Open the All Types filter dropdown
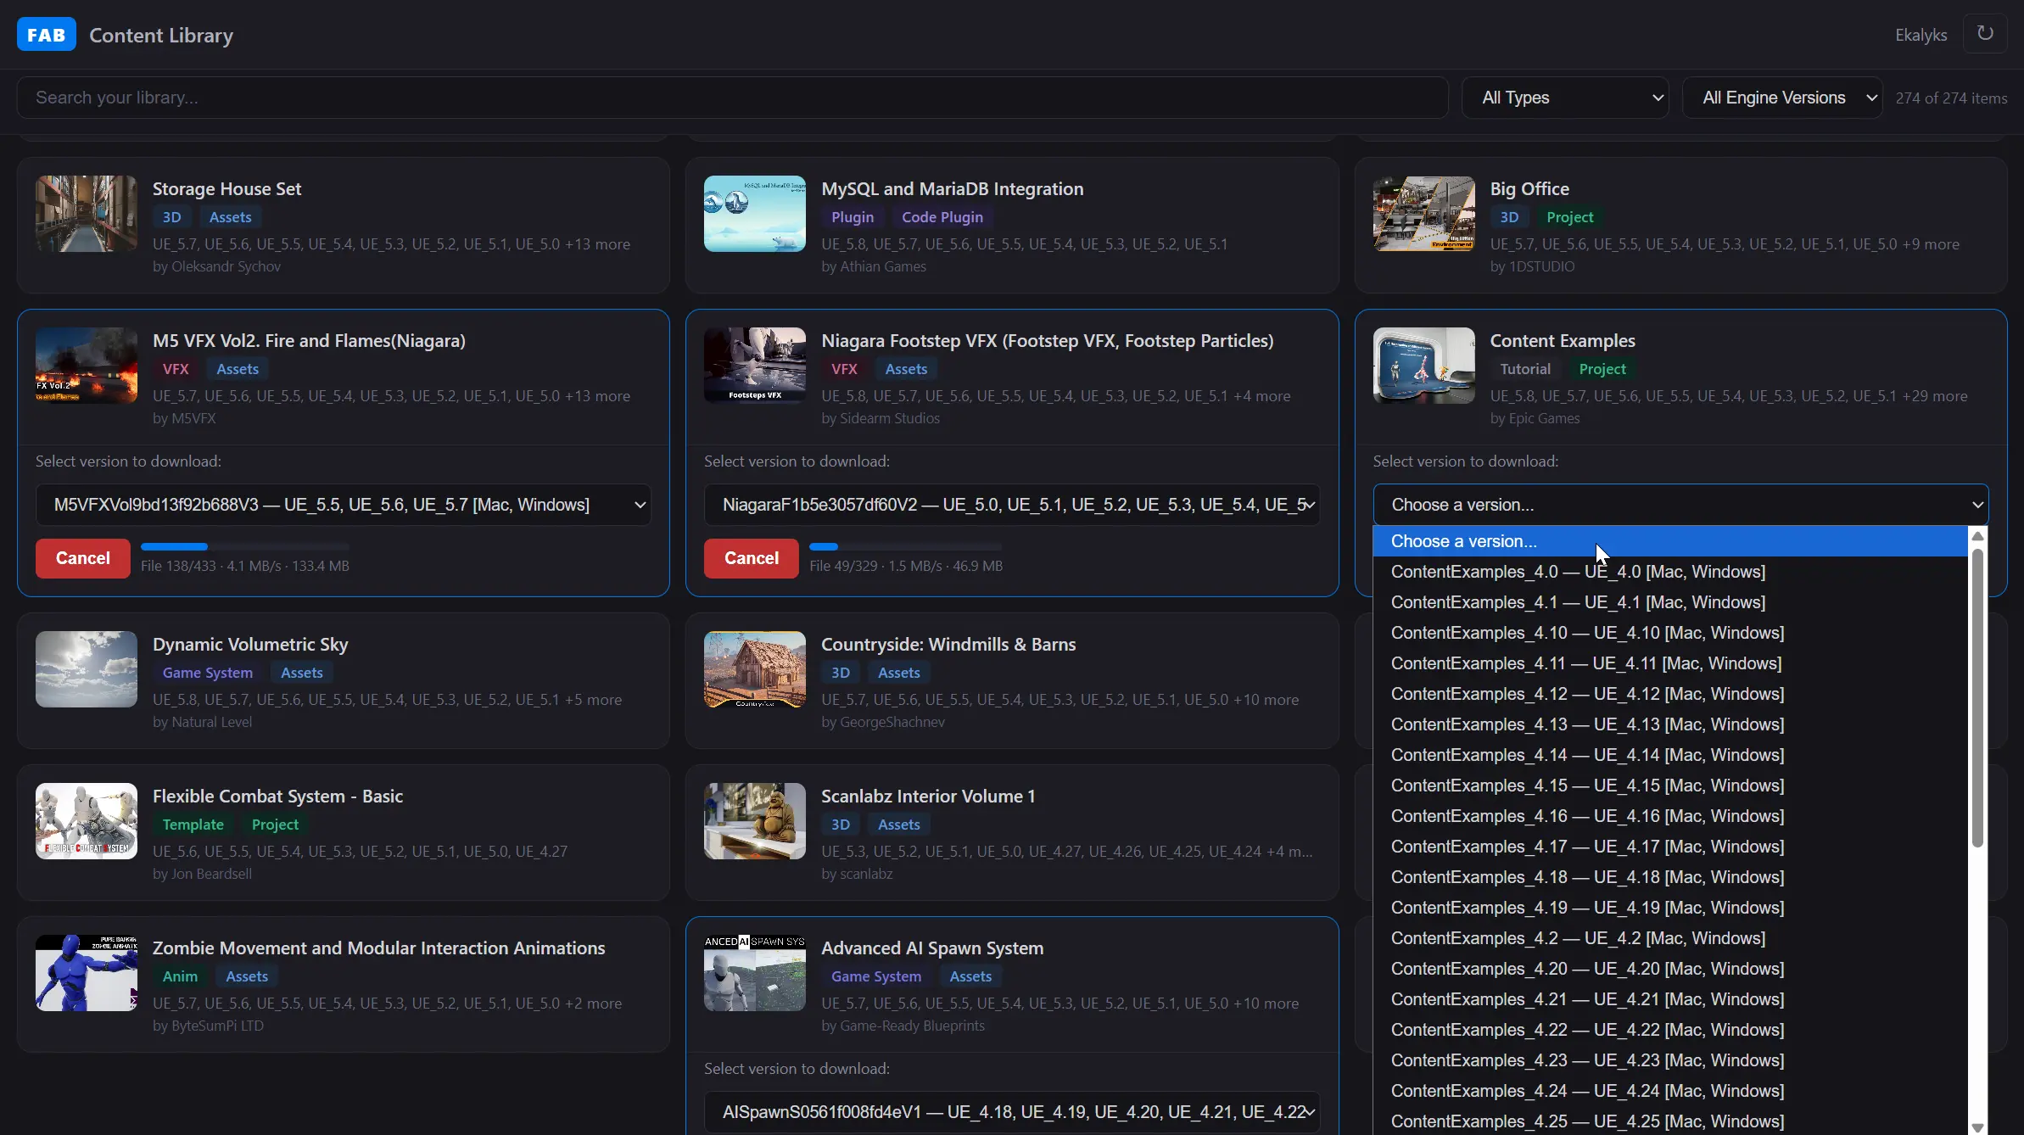This screenshot has width=2024, height=1135. 1565,98
